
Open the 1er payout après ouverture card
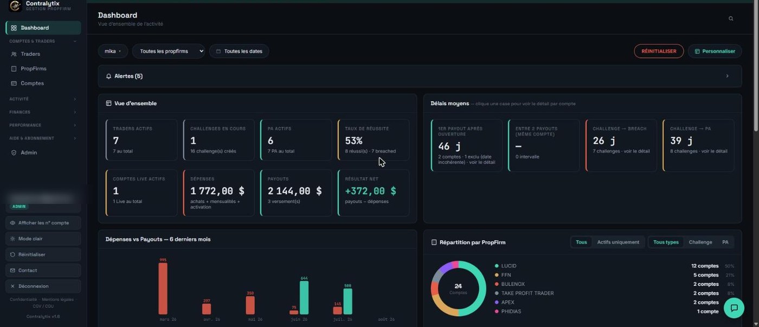(x=466, y=145)
